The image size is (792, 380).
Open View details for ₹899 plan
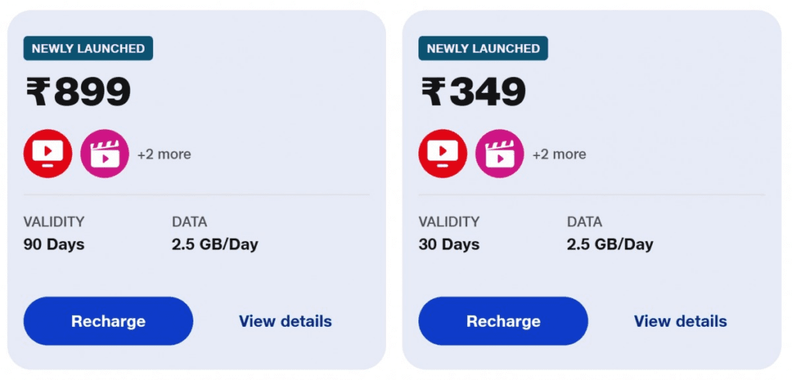(285, 321)
